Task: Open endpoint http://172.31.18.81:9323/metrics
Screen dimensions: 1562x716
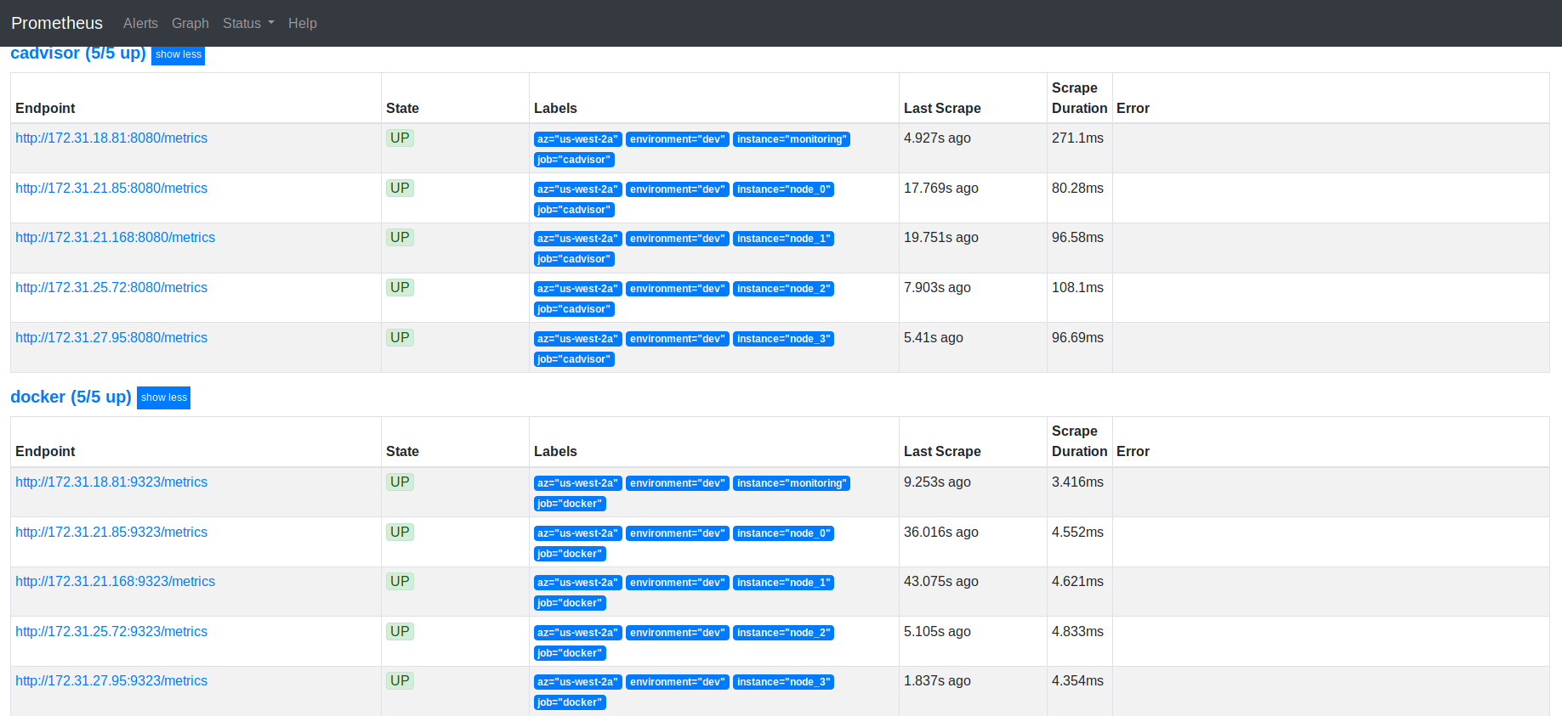Action: coord(111,482)
